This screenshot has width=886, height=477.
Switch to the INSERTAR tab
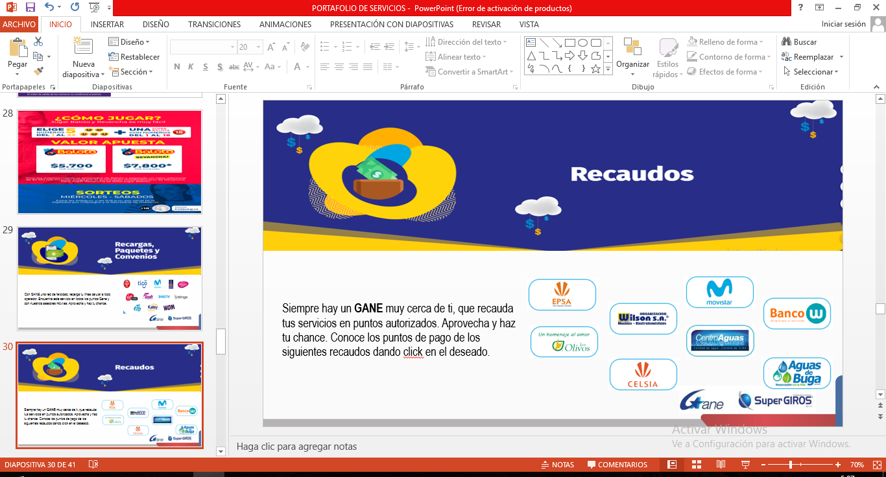tap(107, 25)
